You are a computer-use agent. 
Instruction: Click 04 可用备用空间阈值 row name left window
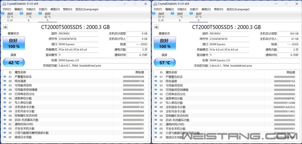pyautogui.click(x=26, y=90)
